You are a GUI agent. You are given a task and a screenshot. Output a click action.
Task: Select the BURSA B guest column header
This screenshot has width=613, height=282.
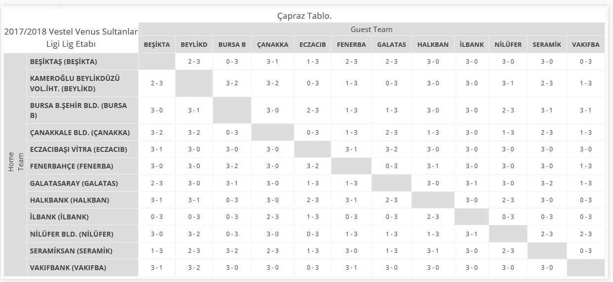click(232, 44)
